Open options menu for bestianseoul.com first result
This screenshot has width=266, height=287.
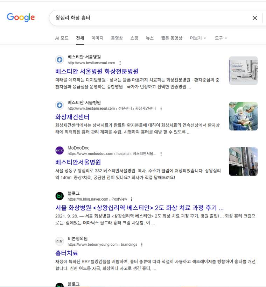[120, 63]
